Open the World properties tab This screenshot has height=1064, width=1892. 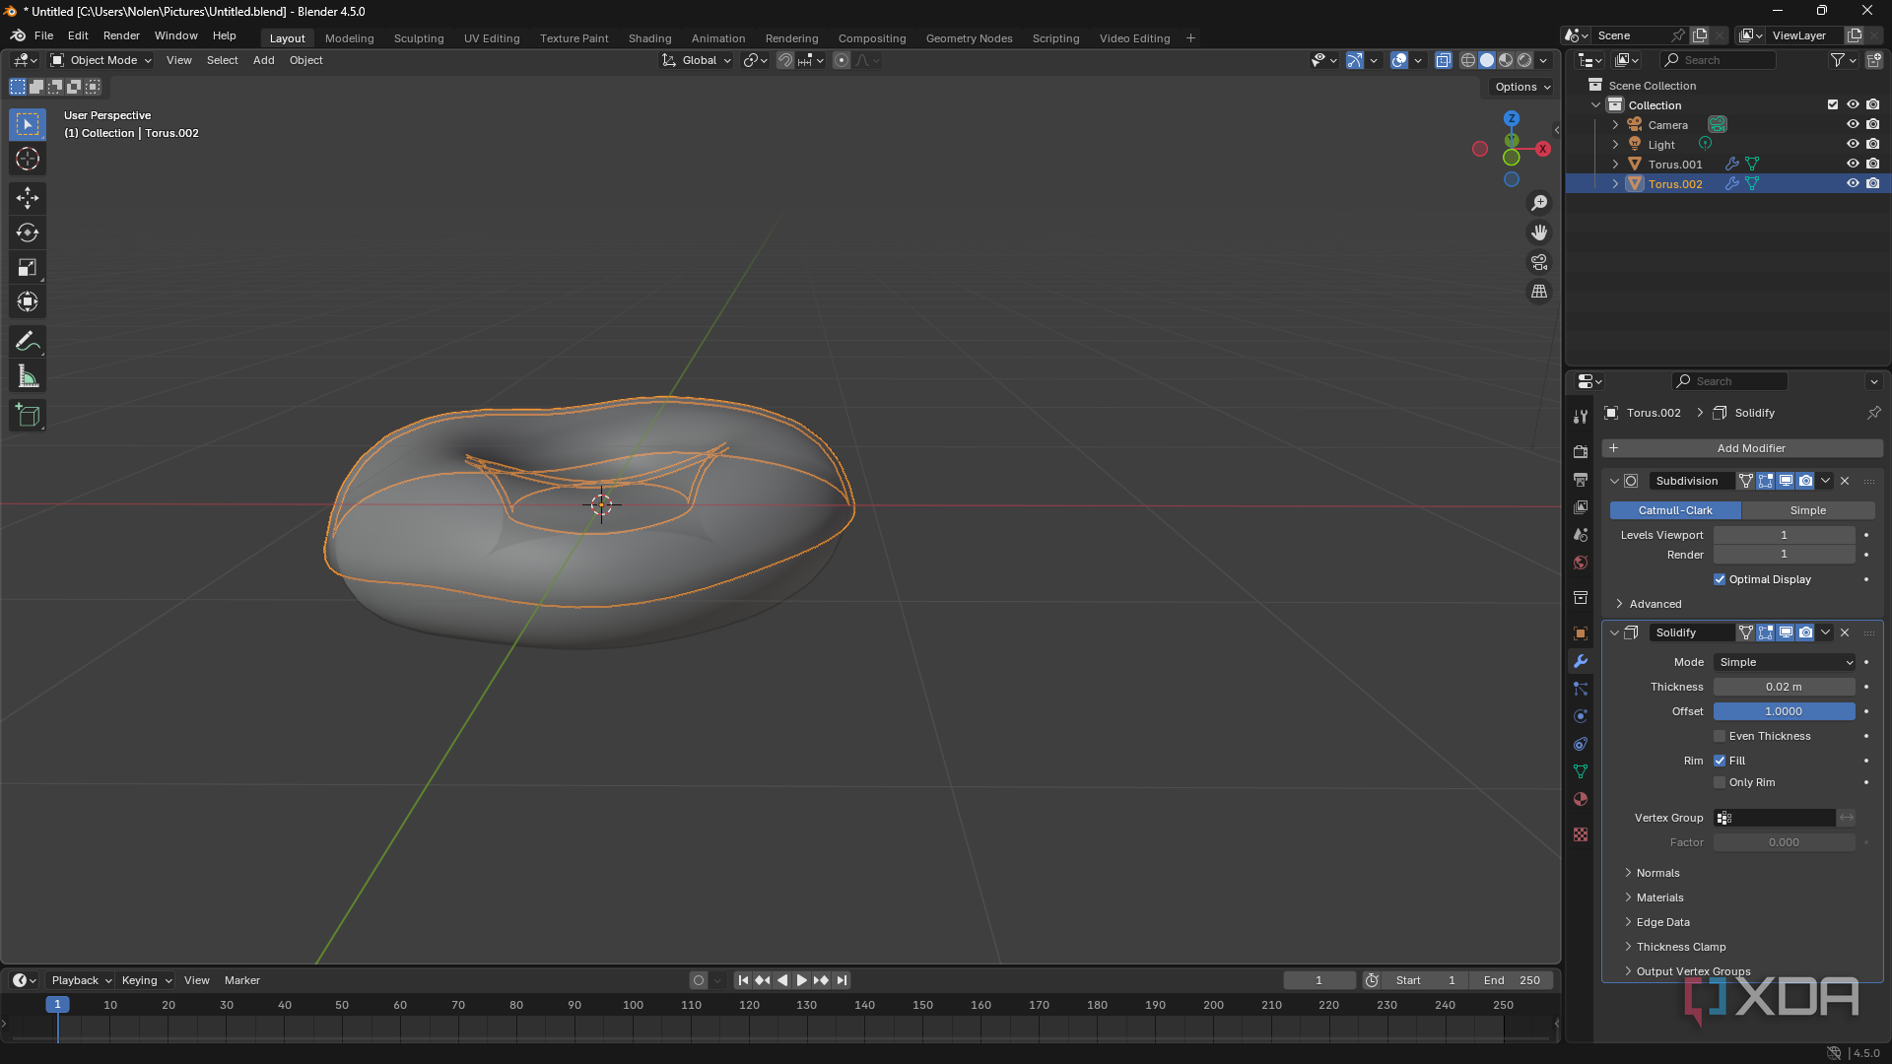(1581, 562)
